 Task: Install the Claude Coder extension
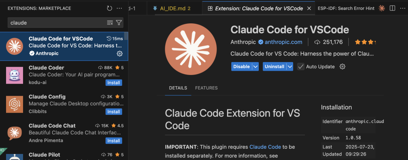[114, 83]
